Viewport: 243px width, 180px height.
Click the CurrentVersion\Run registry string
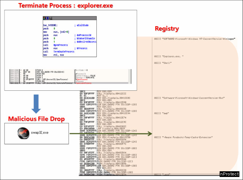tap(189, 98)
